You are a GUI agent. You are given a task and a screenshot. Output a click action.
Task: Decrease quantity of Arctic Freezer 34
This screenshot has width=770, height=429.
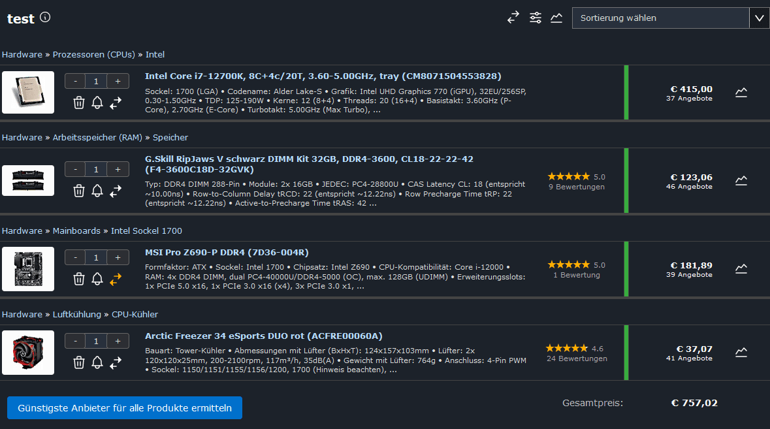pos(75,341)
